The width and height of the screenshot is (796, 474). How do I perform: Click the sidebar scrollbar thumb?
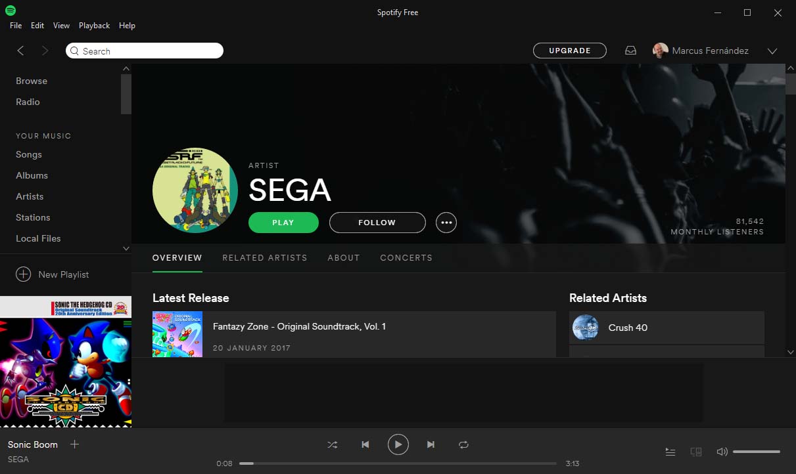coord(126,94)
